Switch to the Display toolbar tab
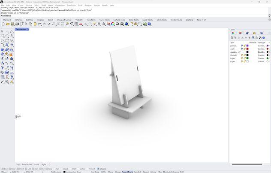 [x=41, y=20]
